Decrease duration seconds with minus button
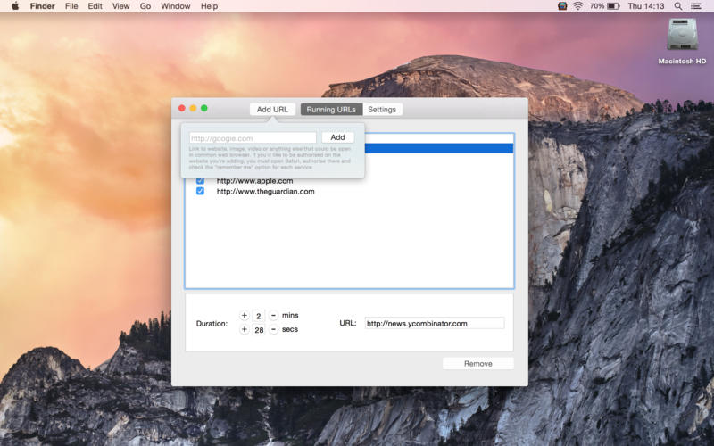Image resolution: width=714 pixels, height=446 pixels. pos(273,329)
